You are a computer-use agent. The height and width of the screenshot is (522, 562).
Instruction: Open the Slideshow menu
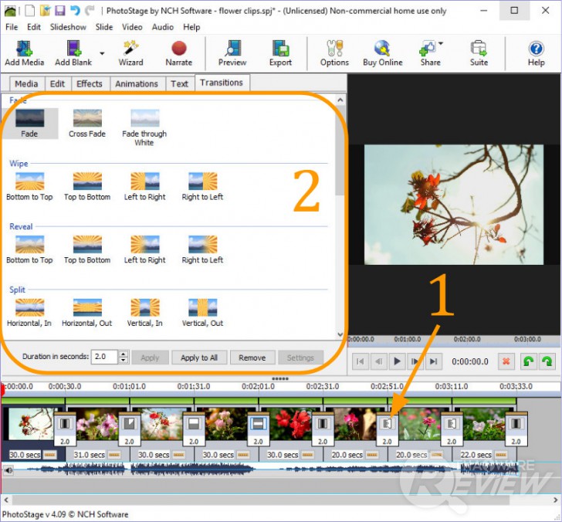click(x=68, y=27)
